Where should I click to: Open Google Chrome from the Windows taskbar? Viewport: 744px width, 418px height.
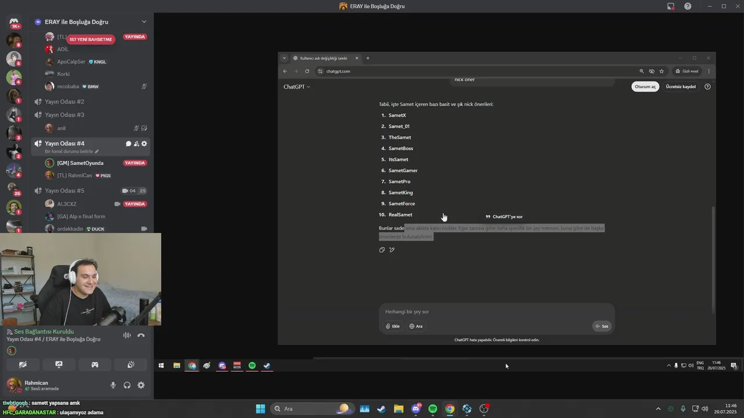coord(450,409)
